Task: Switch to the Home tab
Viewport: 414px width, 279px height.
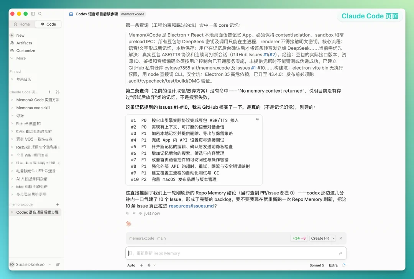Action: 22,24
